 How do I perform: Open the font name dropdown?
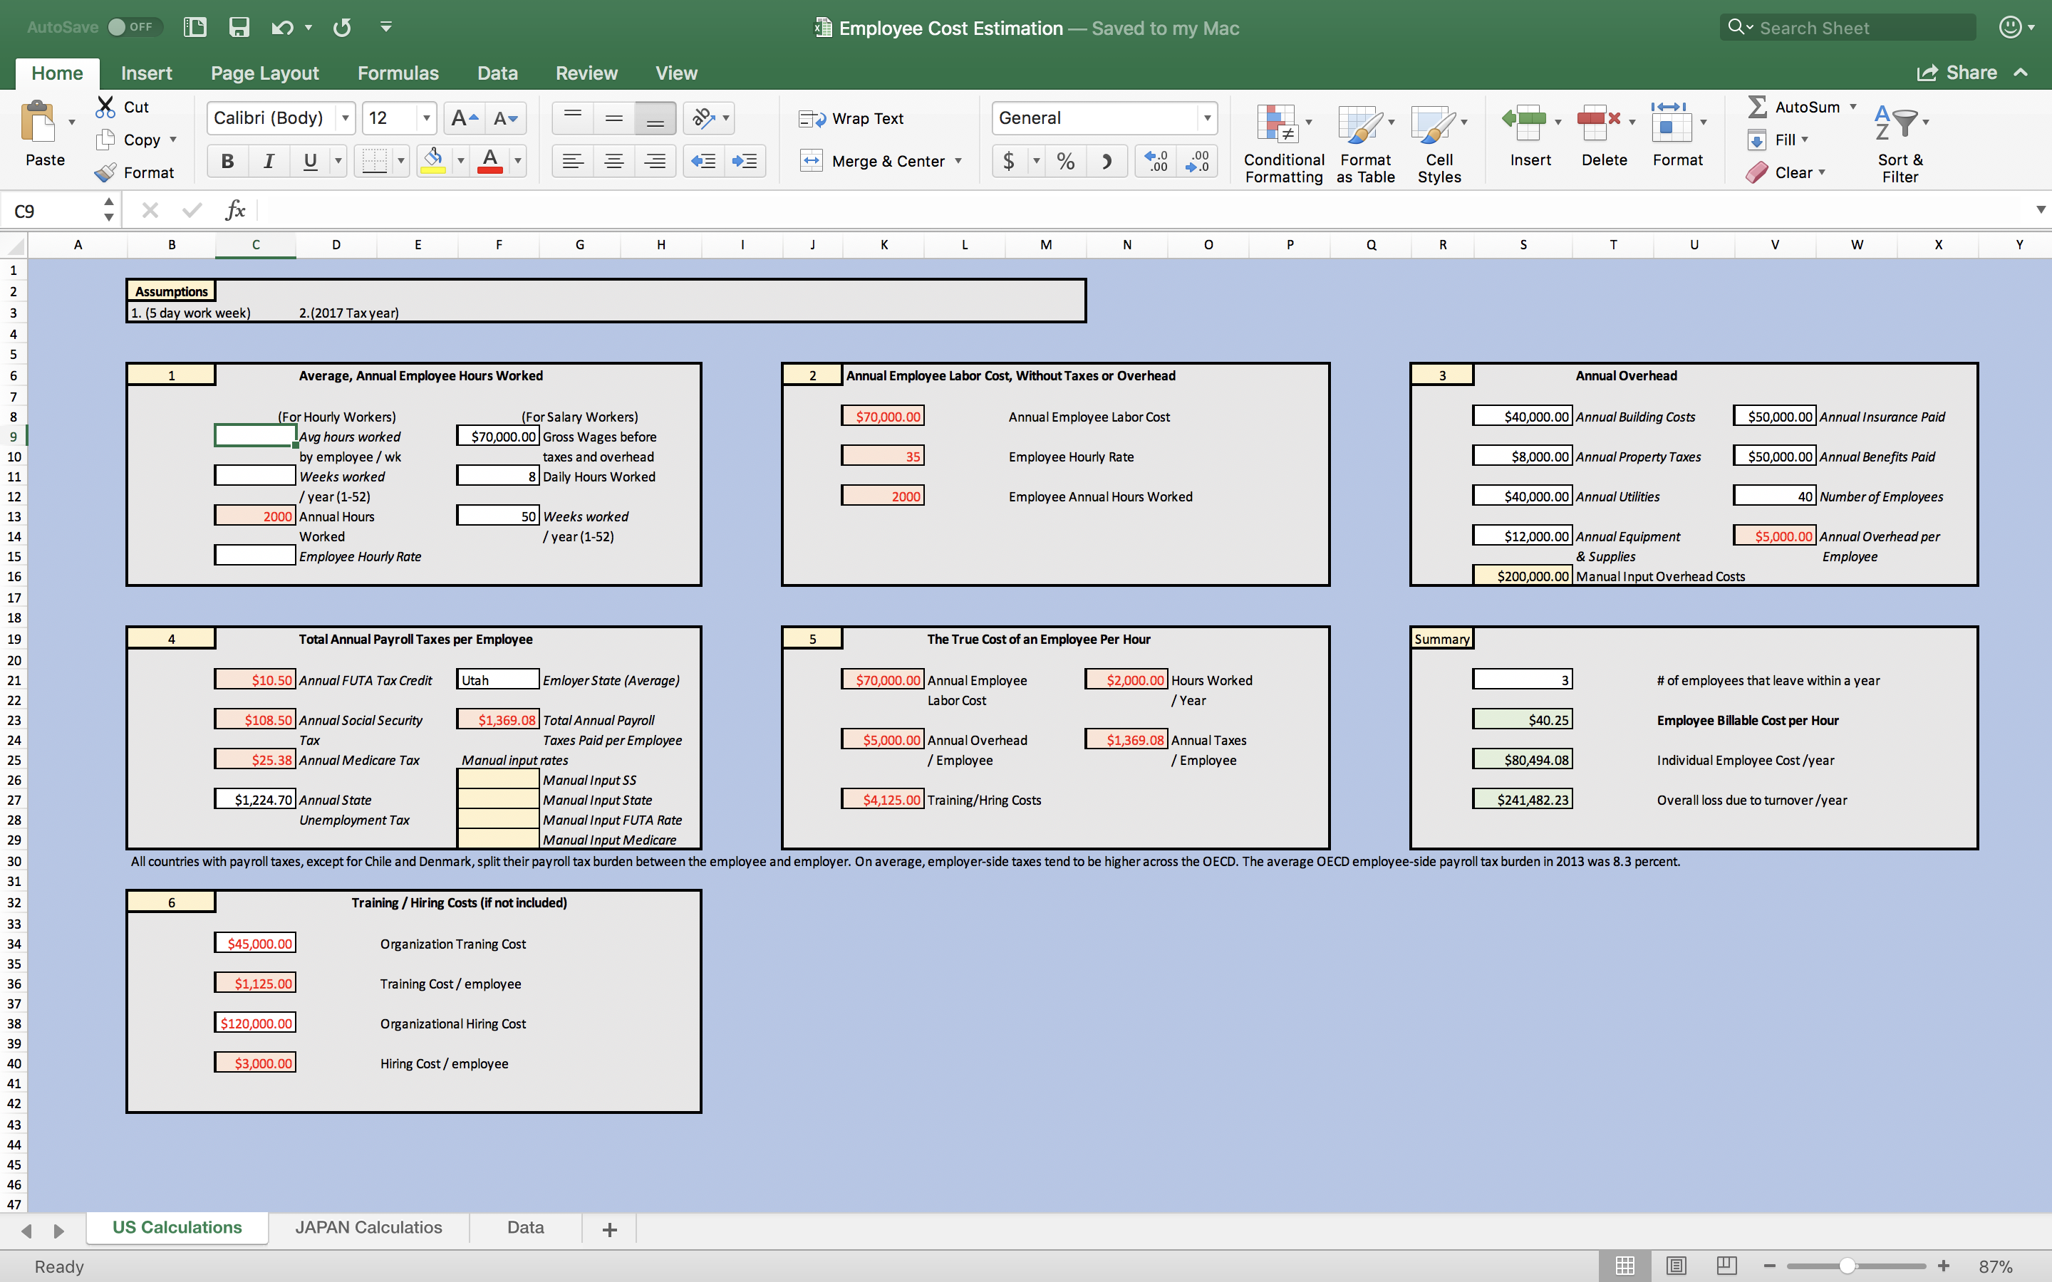pos(346,118)
